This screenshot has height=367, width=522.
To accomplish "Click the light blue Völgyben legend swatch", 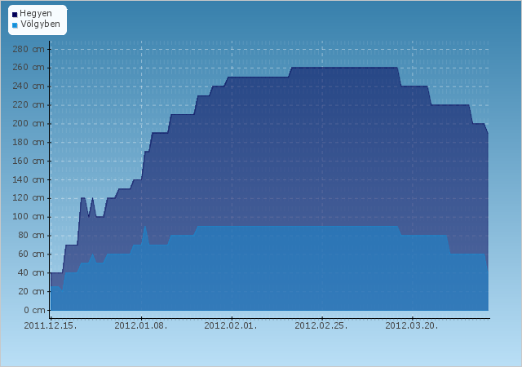I will [x=15, y=25].
